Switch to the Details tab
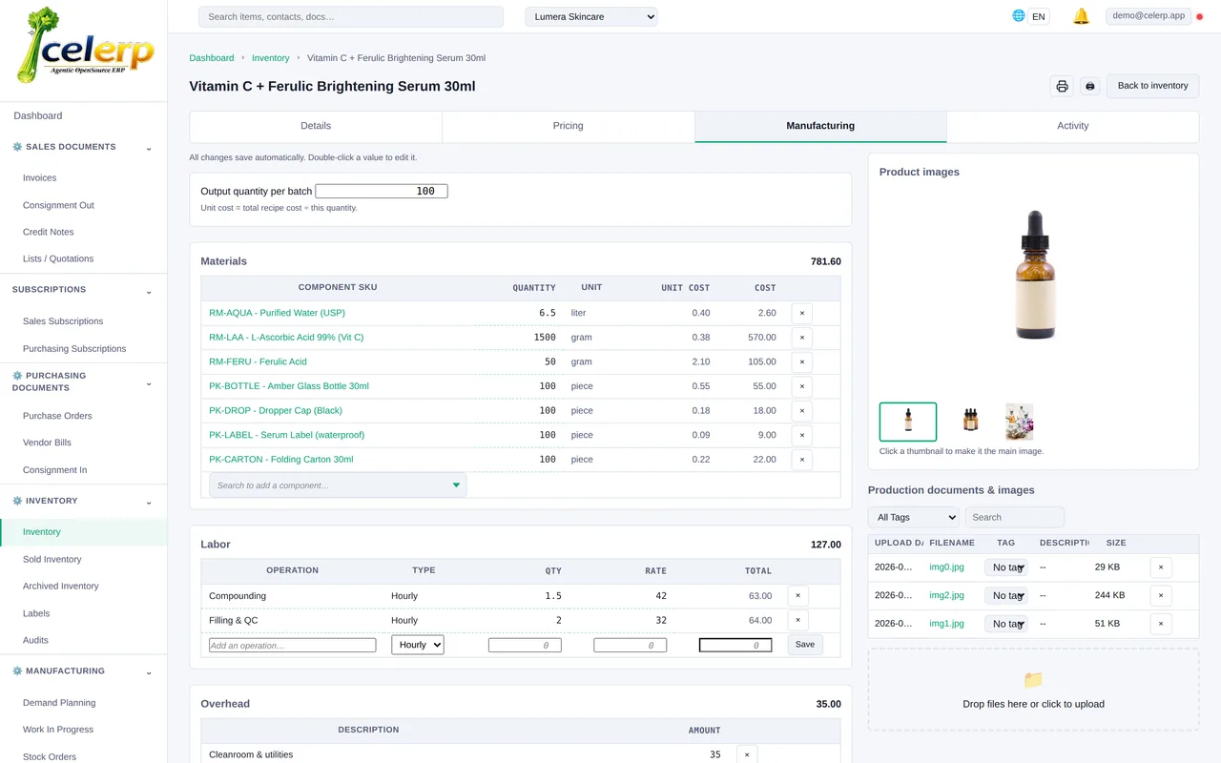 (316, 126)
